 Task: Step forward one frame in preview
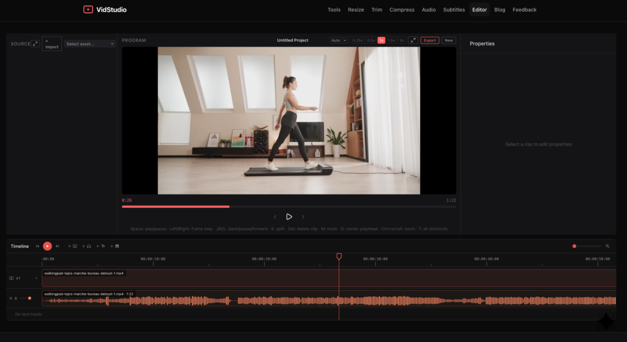click(x=303, y=217)
